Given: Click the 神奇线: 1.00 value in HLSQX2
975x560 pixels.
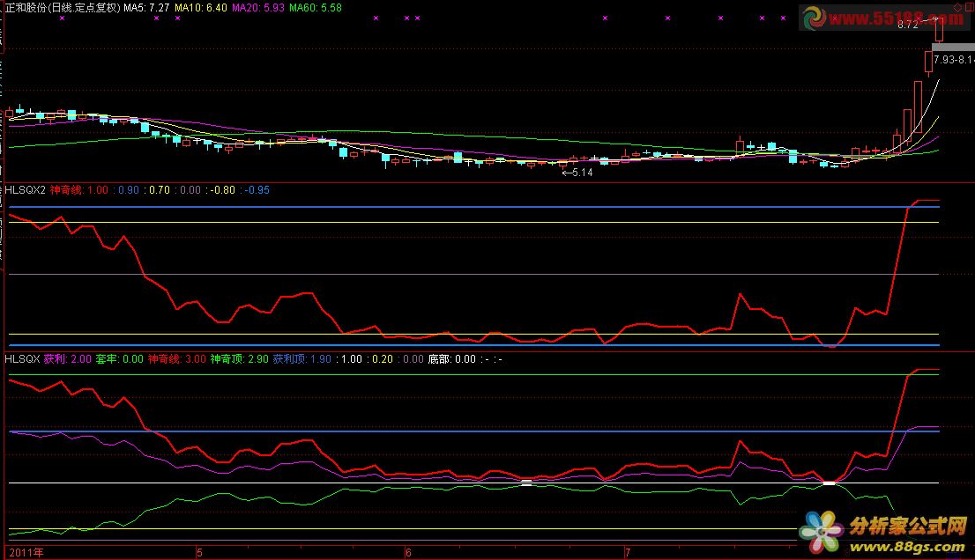Looking at the screenshot, I should pyautogui.click(x=79, y=190).
